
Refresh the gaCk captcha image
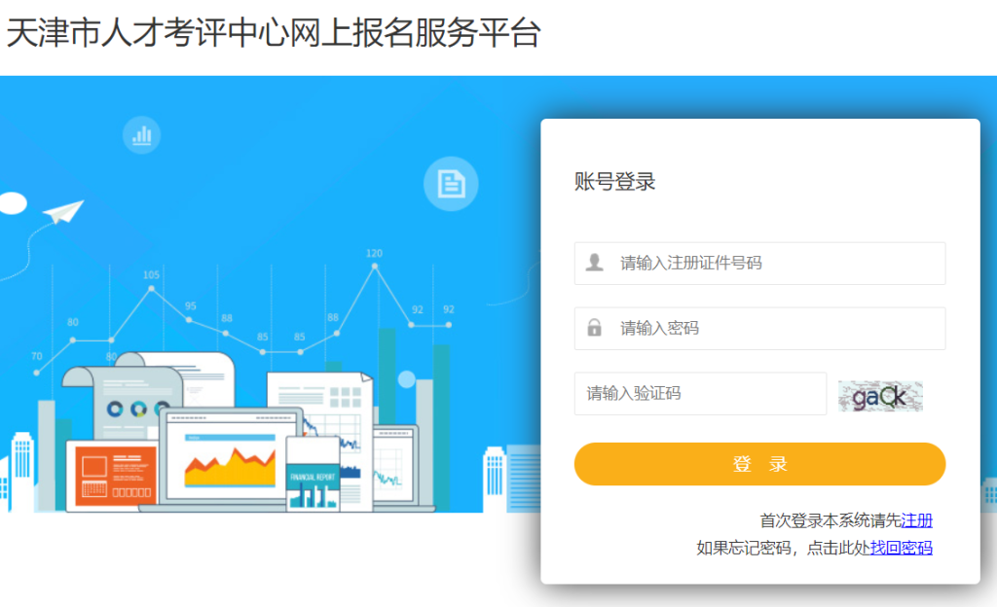(x=880, y=396)
